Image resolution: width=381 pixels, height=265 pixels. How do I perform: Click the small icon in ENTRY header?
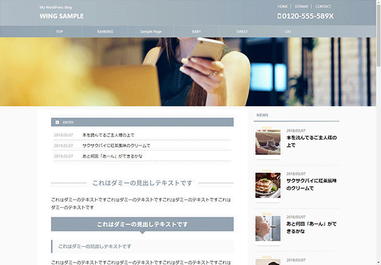click(57, 122)
